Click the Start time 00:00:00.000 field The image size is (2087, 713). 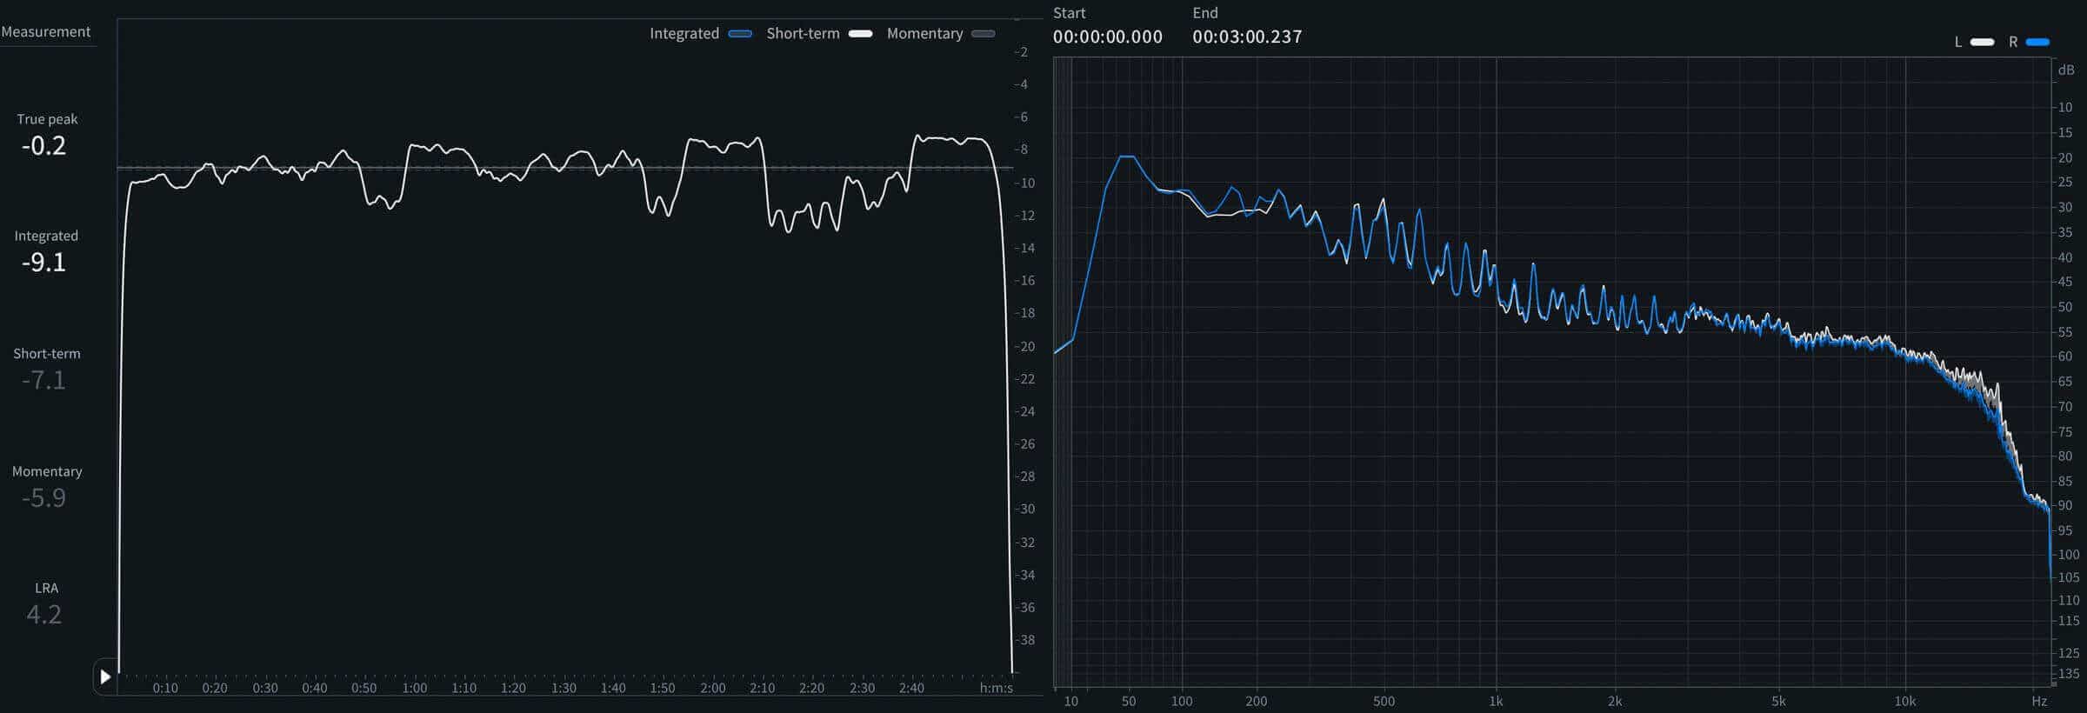[x=1107, y=37]
